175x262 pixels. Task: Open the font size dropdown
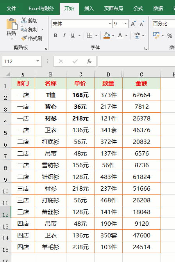[x=125, y=23]
